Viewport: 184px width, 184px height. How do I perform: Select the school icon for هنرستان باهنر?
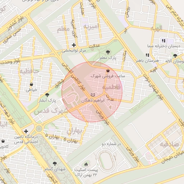click(147, 55)
